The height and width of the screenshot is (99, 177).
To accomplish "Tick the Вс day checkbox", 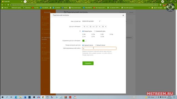I will 83,34.
